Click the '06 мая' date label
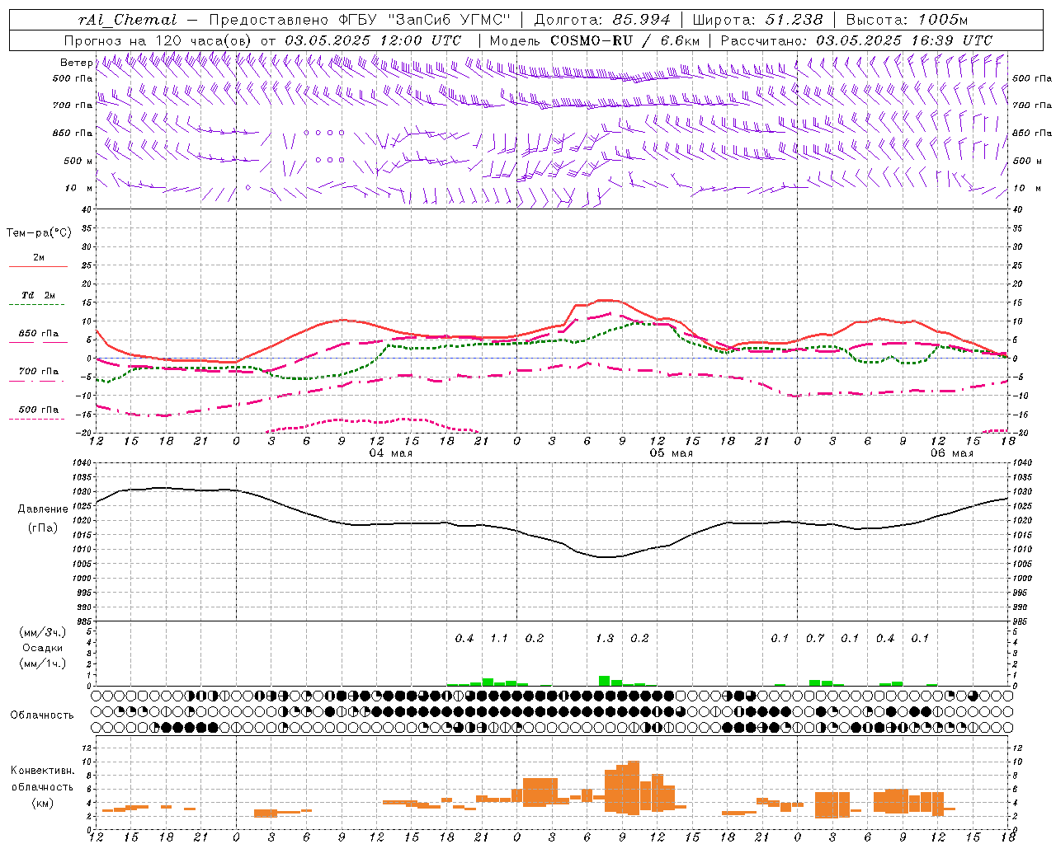Screen dimensions: 1056x844 point(952,453)
